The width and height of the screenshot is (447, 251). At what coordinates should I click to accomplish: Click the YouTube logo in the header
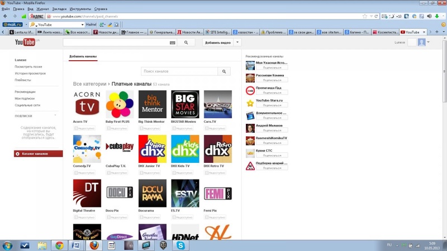point(25,42)
